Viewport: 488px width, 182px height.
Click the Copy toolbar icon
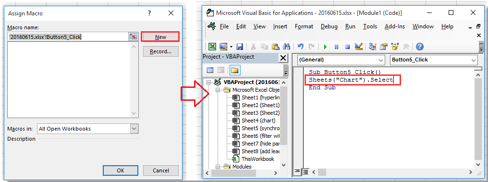click(264, 47)
